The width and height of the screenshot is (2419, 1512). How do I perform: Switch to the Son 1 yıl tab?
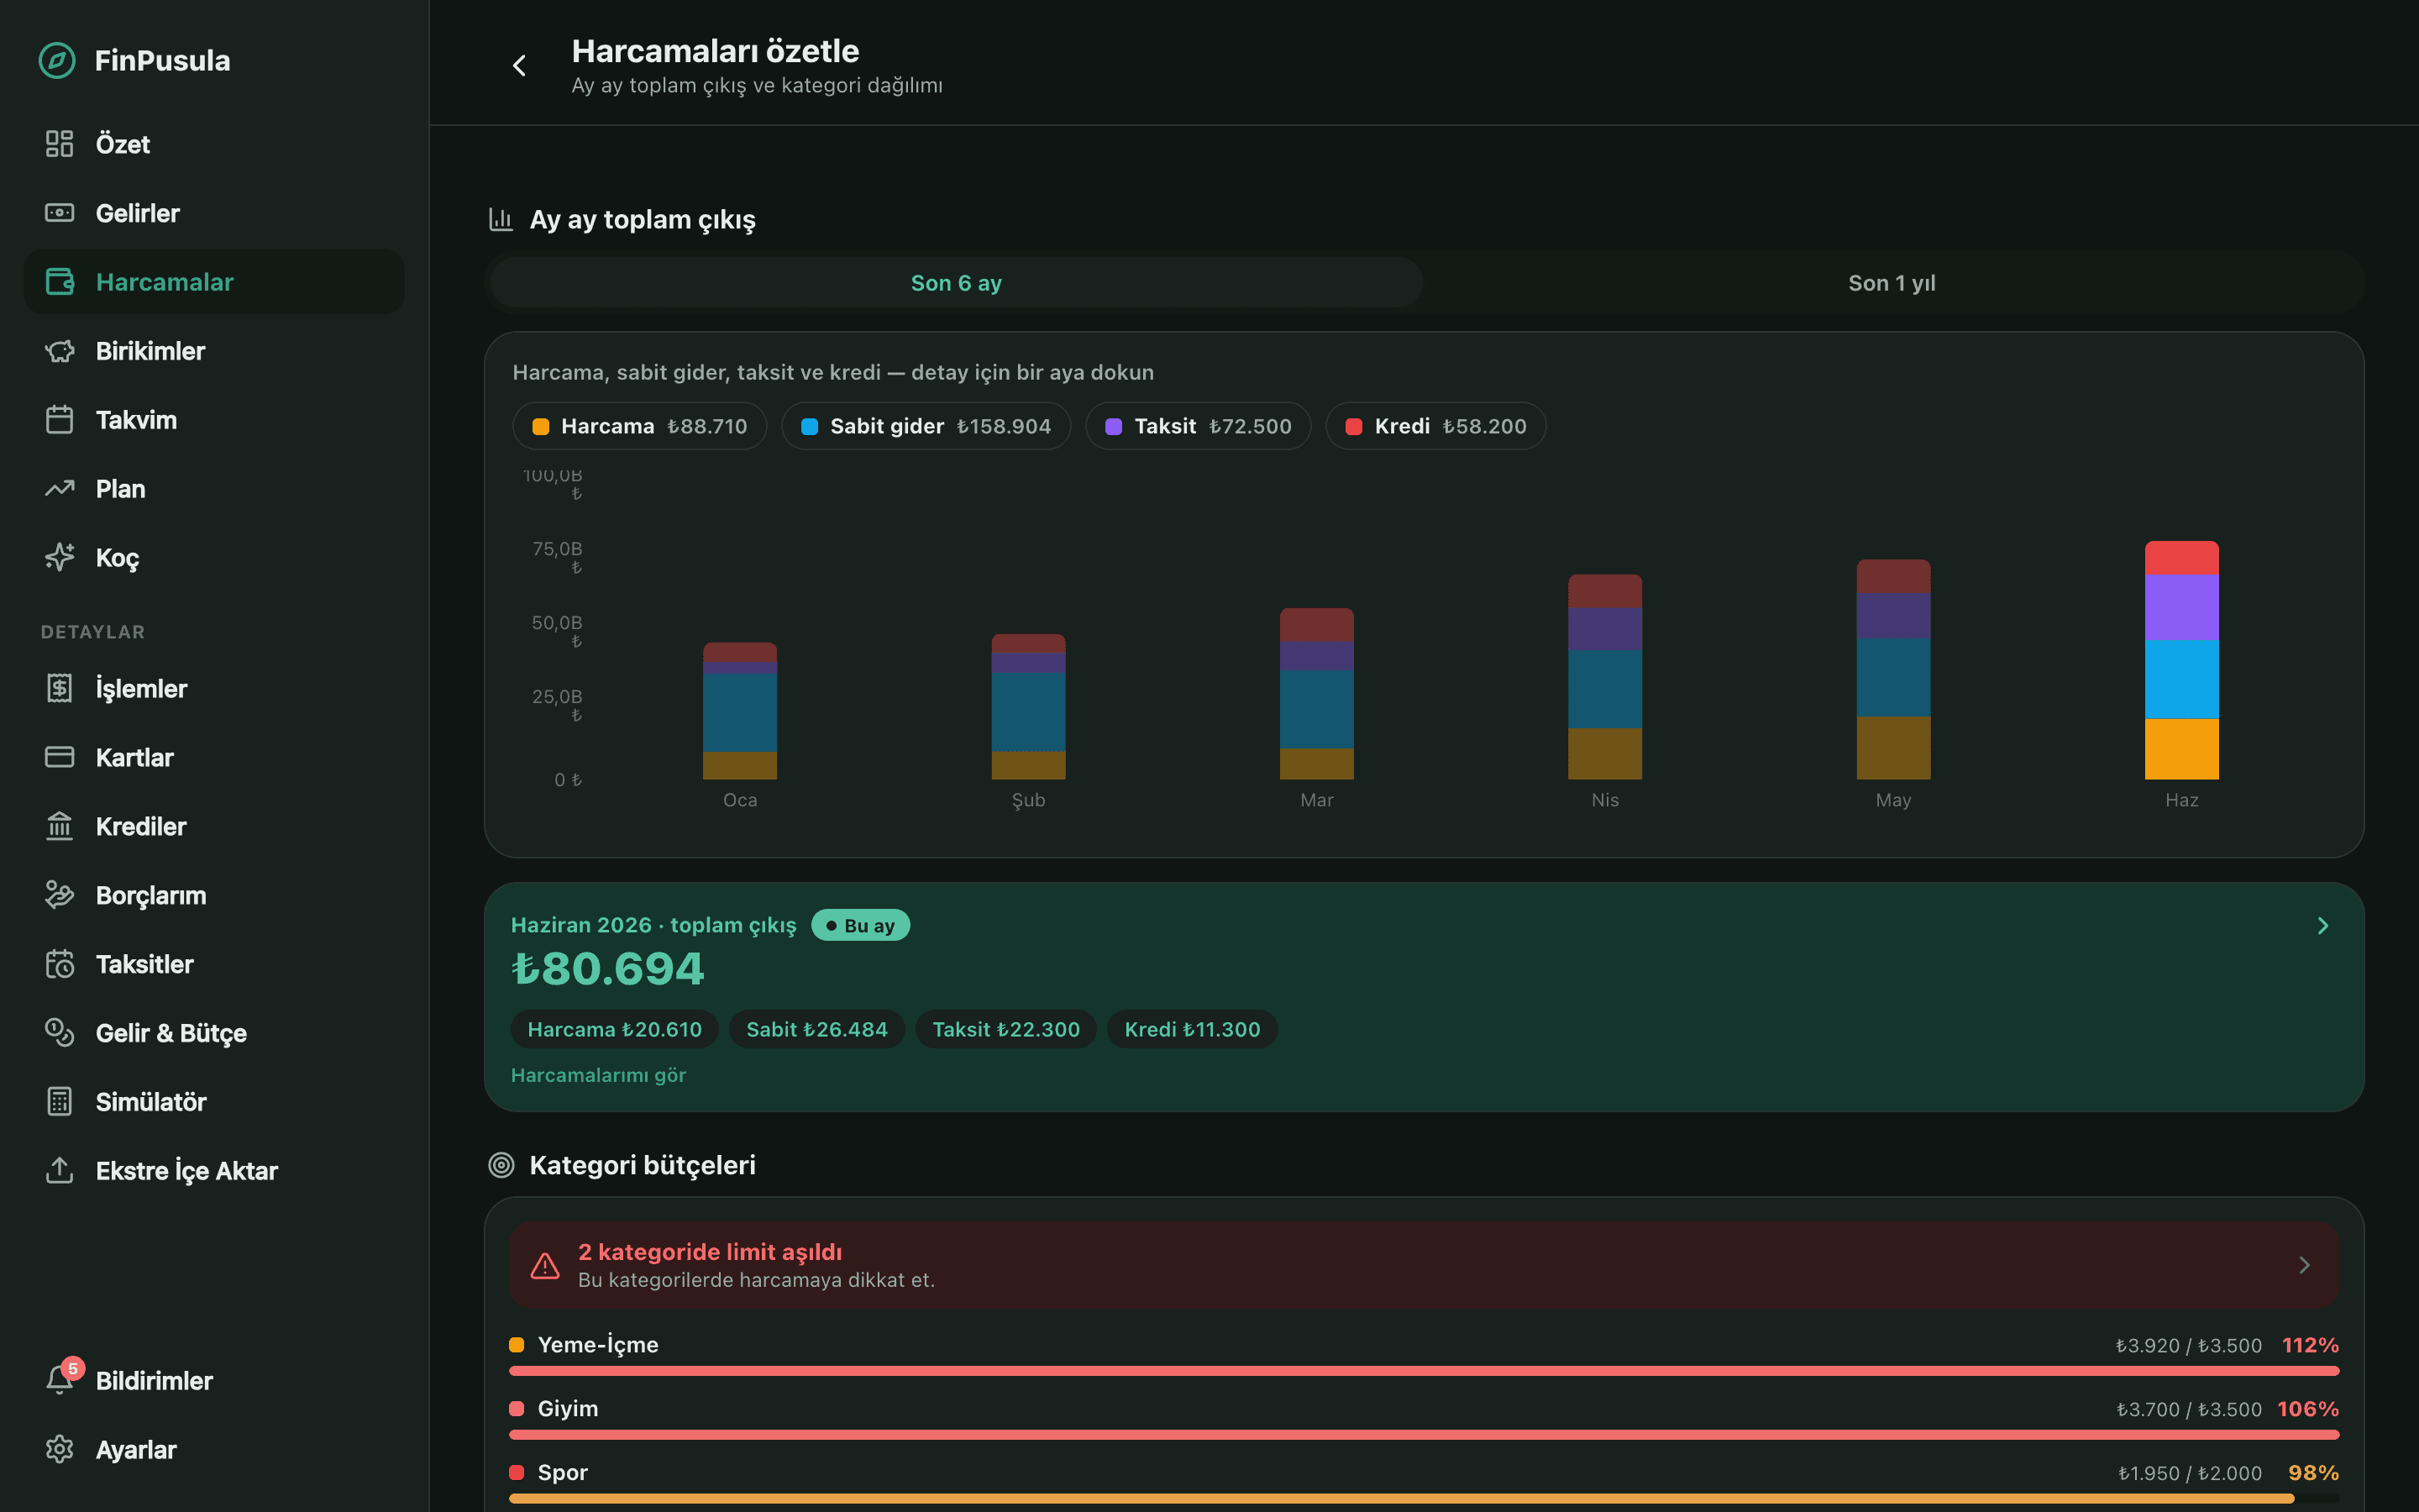[1892, 283]
